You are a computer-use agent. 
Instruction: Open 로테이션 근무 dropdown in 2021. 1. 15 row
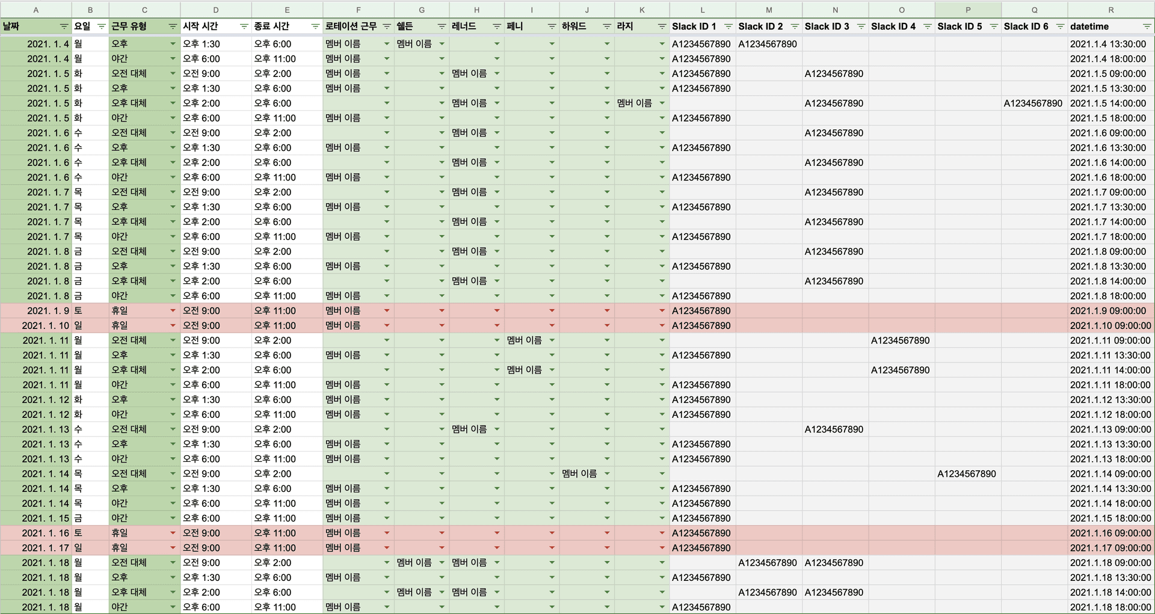tap(387, 518)
